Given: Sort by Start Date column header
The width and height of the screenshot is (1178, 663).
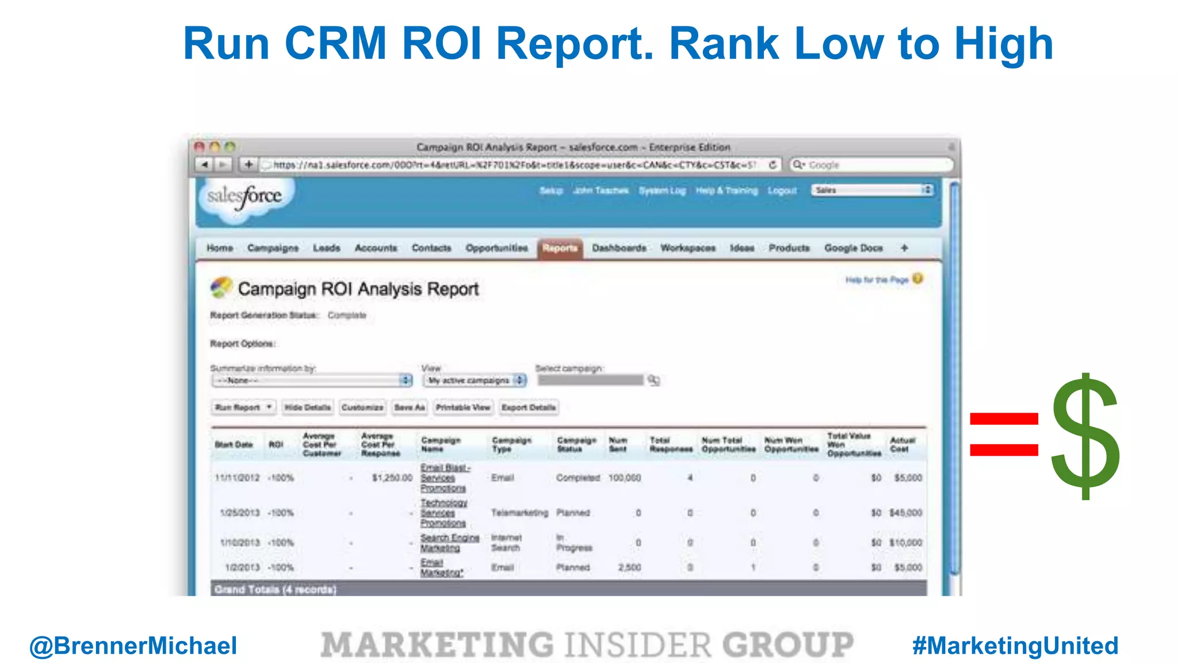Looking at the screenshot, I should point(234,444).
